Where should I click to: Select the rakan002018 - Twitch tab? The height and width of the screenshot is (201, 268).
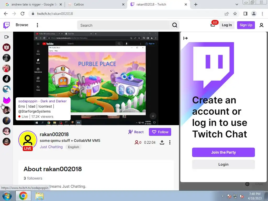tap(158, 4)
